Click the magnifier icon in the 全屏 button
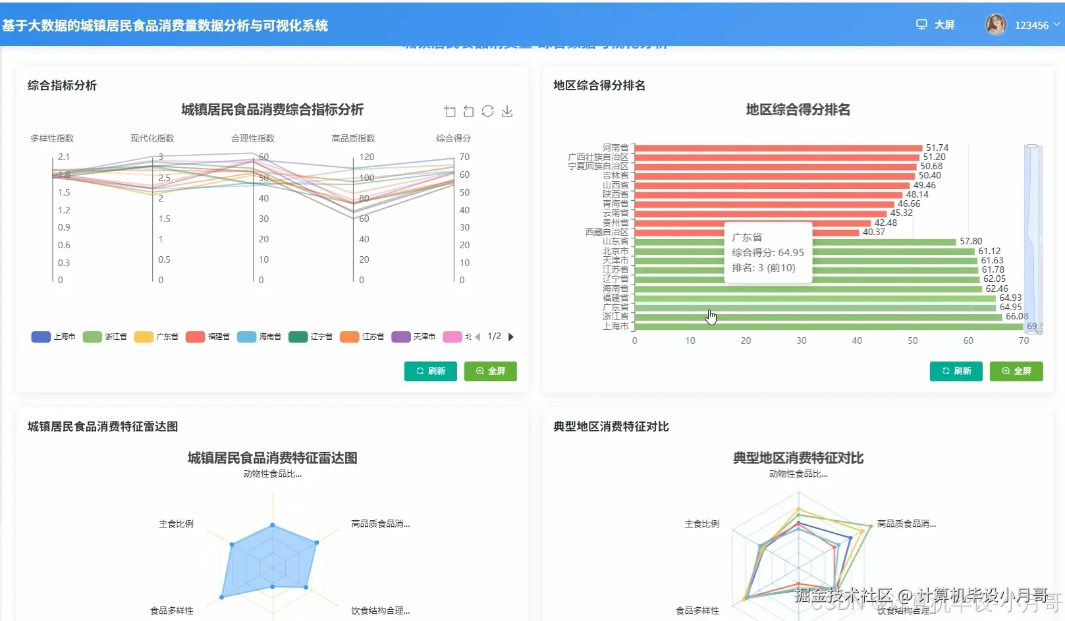Viewport: 1065px width, 621px height. [x=479, y=371]
